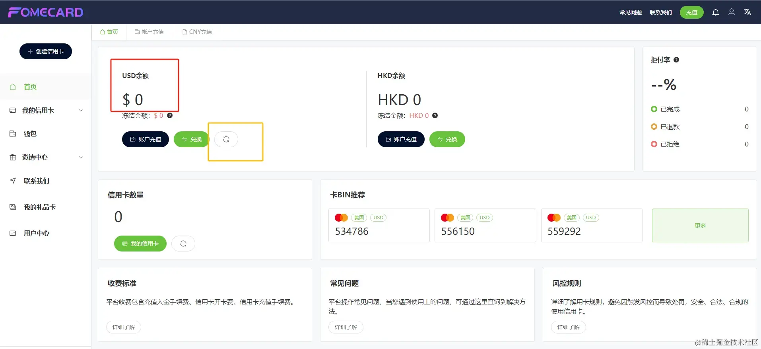
Task: Click 详细了解 under 常见问题
Action: 346,327
